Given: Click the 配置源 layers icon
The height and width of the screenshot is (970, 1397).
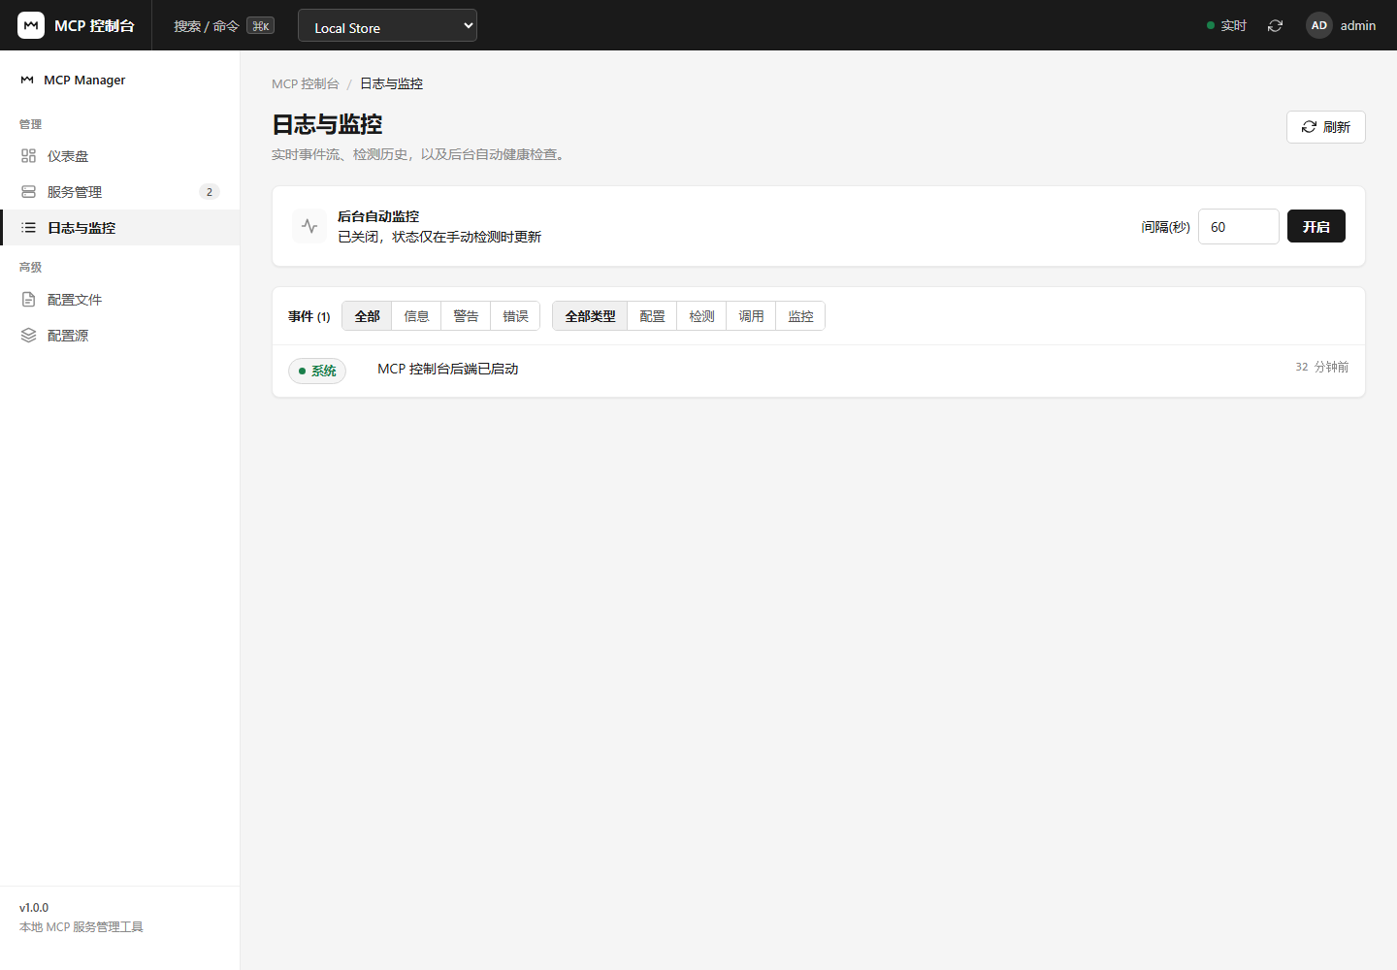Looking at the screenshot, I should [x=28, y=335].
